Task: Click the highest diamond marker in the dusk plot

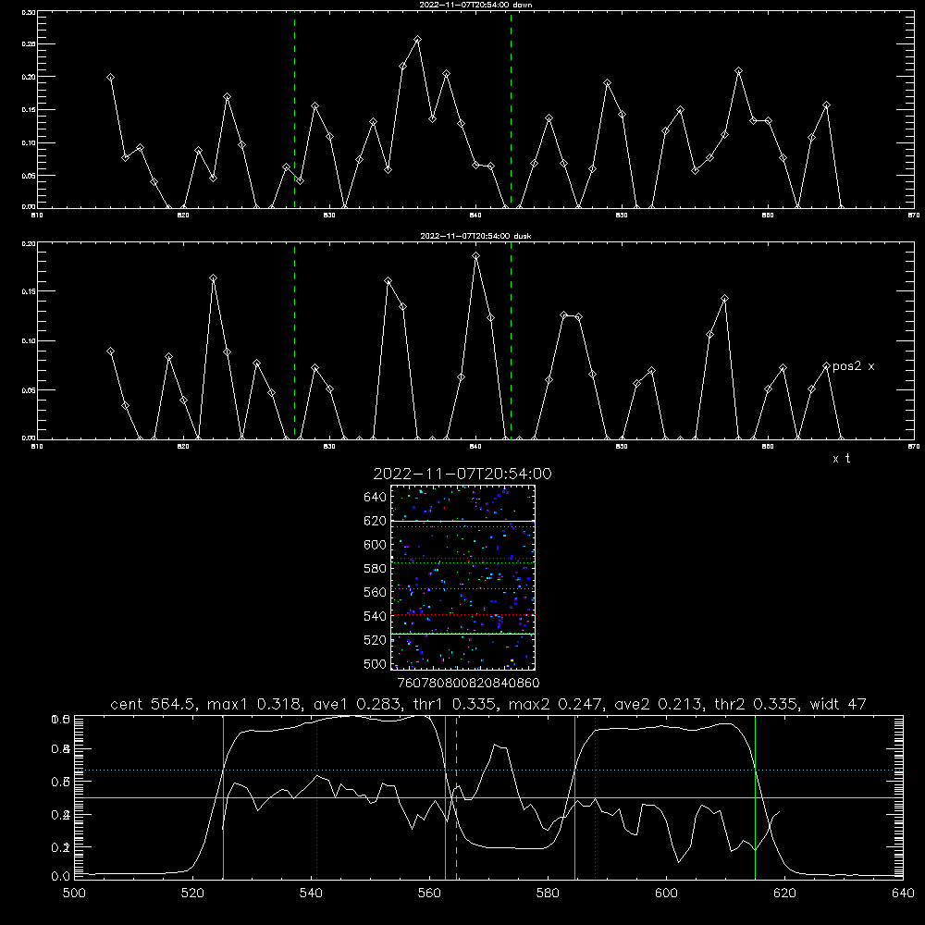Action: [x=476, y=256]
